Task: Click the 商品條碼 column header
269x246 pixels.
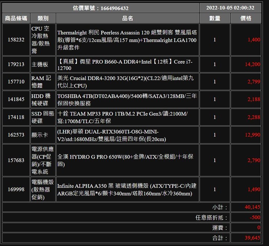Action: [16, 18]
